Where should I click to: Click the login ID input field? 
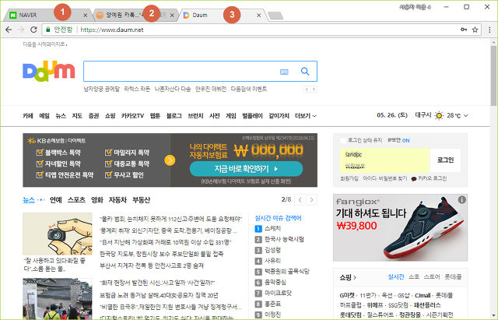coord(384,155)
